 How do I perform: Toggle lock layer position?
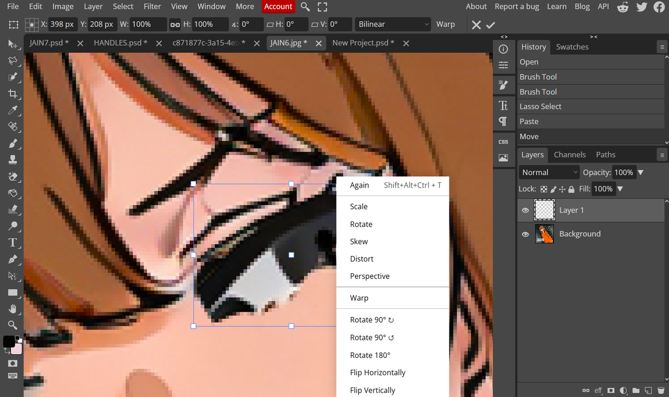[562, 189]
